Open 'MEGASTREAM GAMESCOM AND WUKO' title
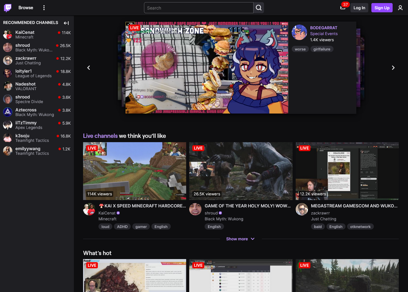 (x=354, y=206)
